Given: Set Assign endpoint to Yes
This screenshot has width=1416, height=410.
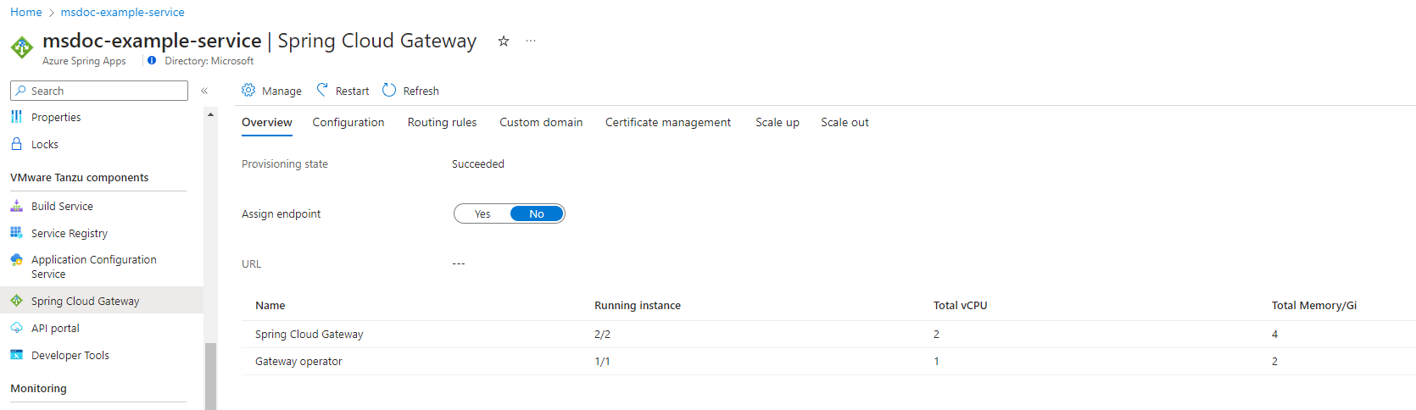Looking at the screenshot, I should pyautogui.click(x=482, y=214).
